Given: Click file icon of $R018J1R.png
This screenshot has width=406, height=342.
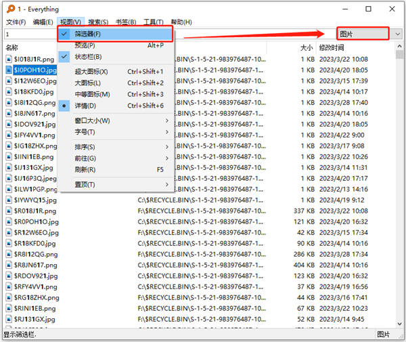Looking at the screenshot, I should 9,211.
